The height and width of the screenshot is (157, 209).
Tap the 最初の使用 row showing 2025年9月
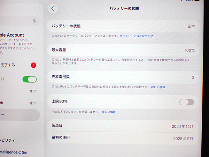pyautogui.click(x=123, y=138)
